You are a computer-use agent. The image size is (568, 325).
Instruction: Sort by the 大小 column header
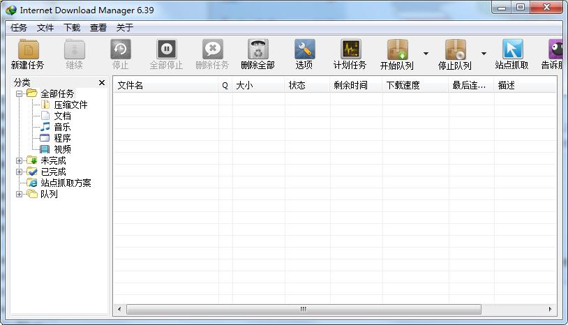pos(259,85)
